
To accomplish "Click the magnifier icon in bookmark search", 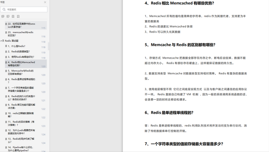I will coord(4,9).
